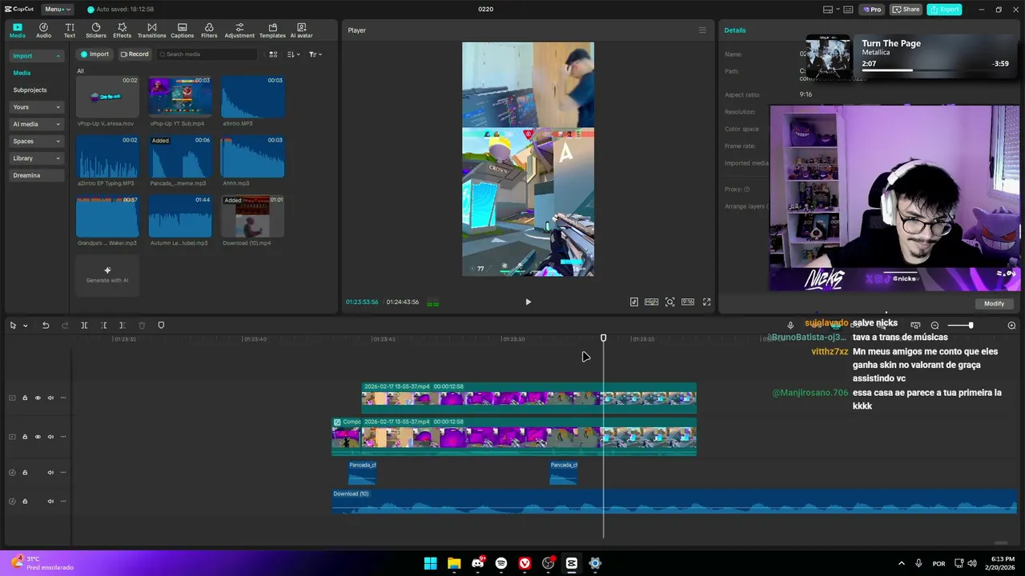Open the Templates tab icon
This screenshot has width=1025, height=576.
(272, 30)
